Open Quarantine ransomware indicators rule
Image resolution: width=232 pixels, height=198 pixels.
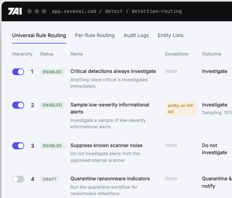[x=110, y=179]
